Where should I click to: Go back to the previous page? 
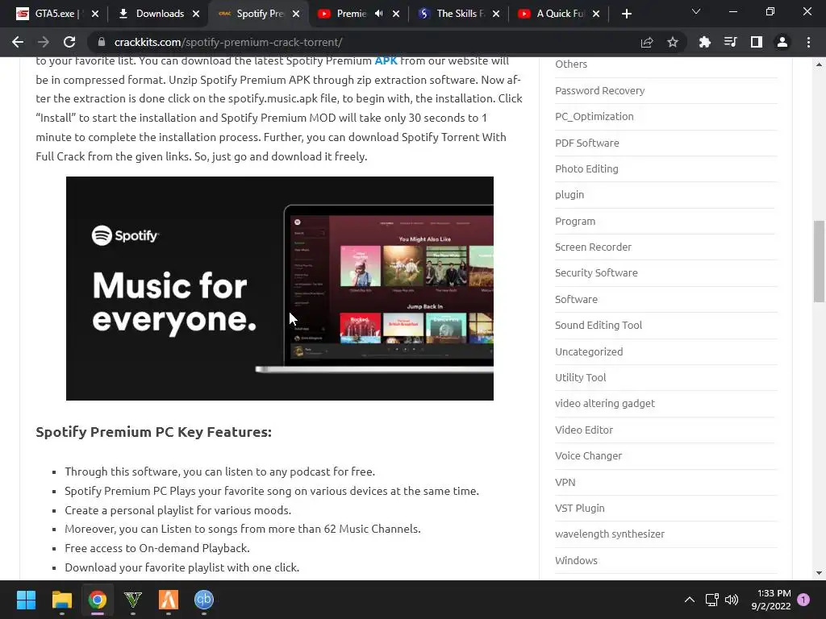pyautogui.click(x=18, y=42)
